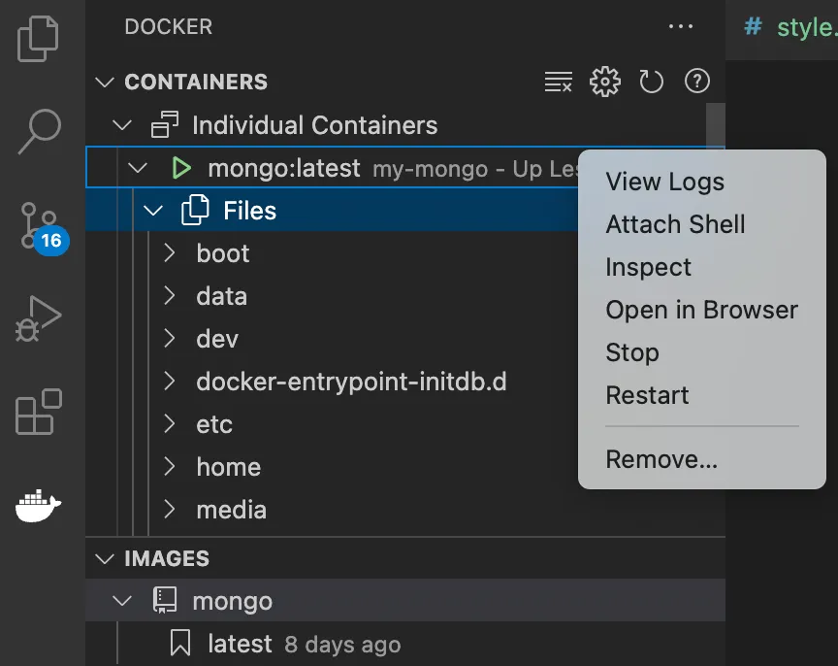The width and height of the screenshot is (838, 666).
Task: Click the IMAGES section header title
Action: [167, 558]
